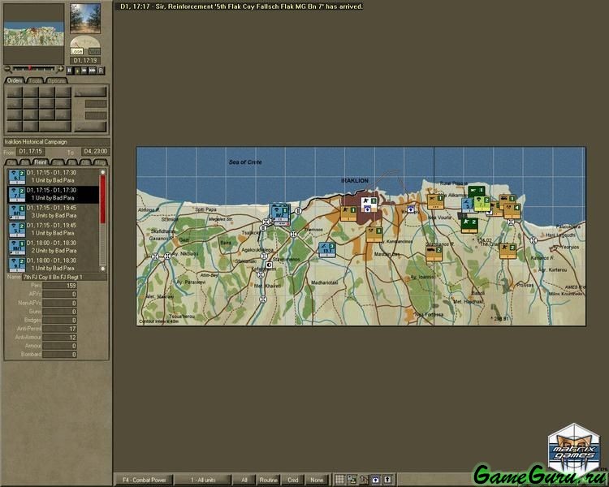Click the up-arrow icon in bottom toolbar
Screen dimensions: 609x487
coord(387,480)
